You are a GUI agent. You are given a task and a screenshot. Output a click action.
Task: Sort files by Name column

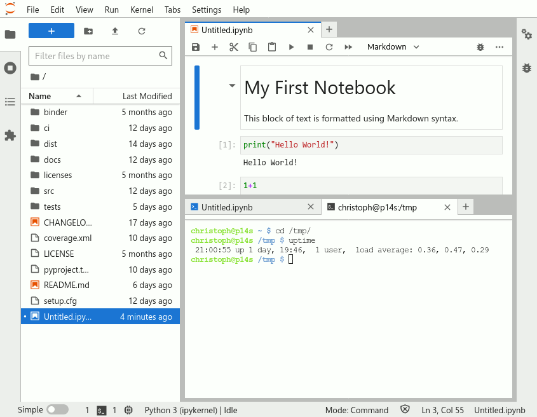pos(57,96)
